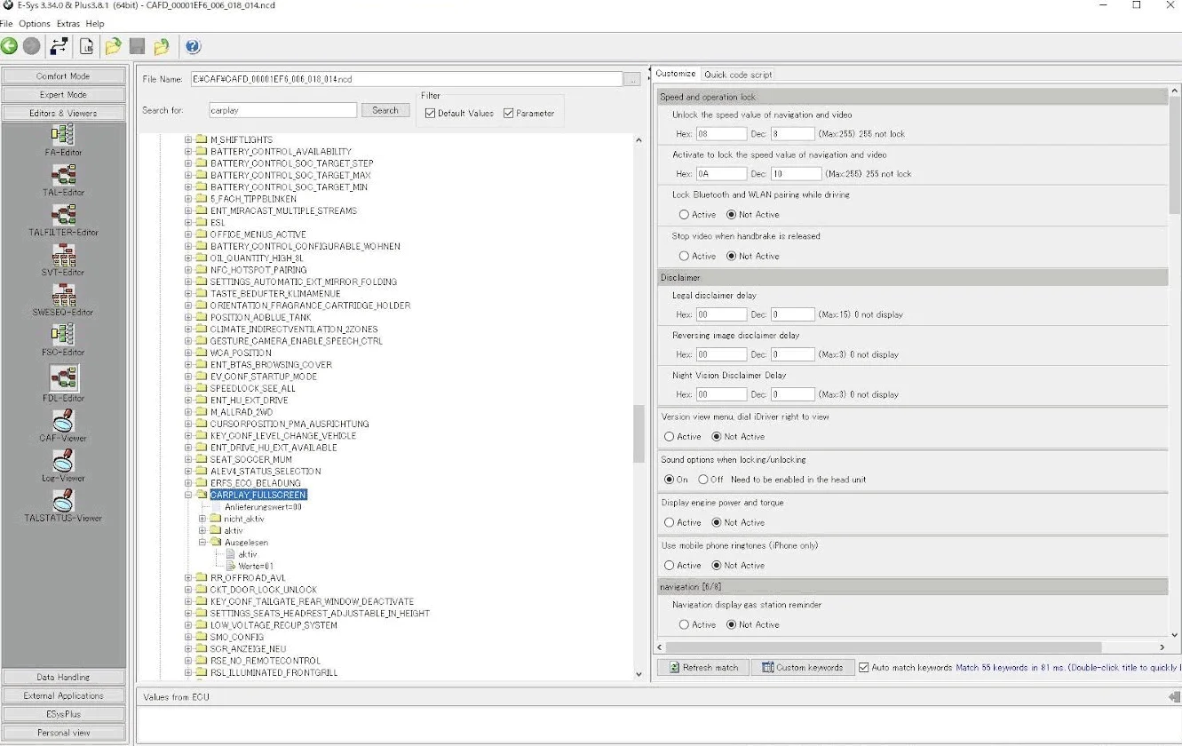Expand the RR_OFFROAD_AVL tree node
Viewport: 1182px width, 746px height.
coord(188,577)
